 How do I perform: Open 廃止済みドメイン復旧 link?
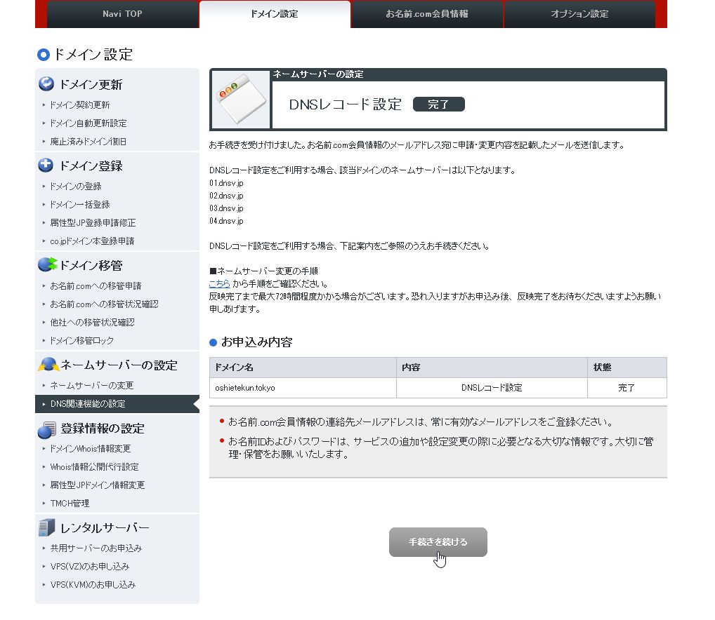[88, 141]
